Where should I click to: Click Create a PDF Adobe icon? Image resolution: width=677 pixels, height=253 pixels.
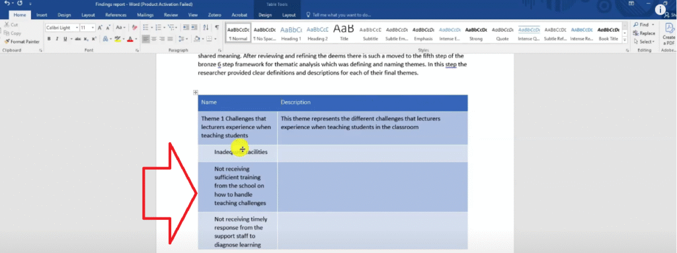coord(669,34)
